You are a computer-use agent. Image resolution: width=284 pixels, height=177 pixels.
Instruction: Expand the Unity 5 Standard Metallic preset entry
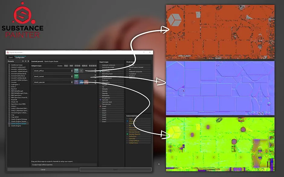tap(9, 108)
